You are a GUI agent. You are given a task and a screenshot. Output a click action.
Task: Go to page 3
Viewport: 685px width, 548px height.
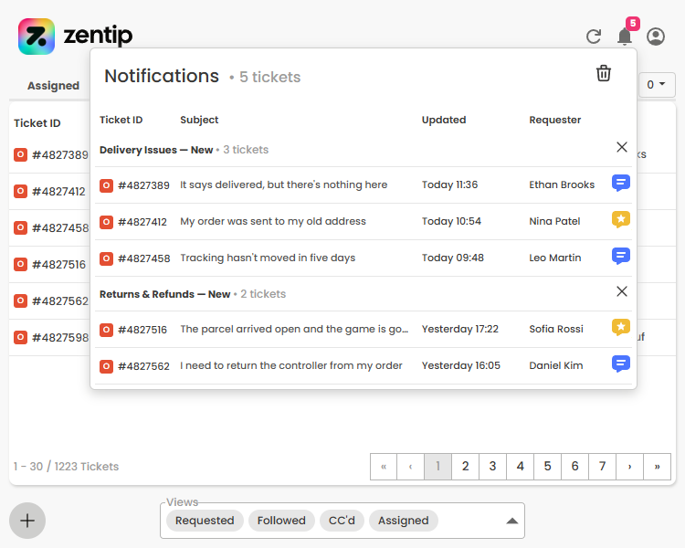coord(493,467)
